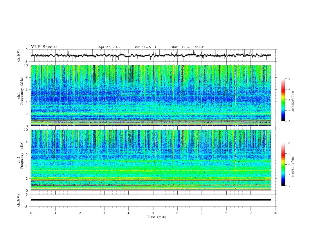
Task: Click time tick label '9'
Action: coord(251,213)
